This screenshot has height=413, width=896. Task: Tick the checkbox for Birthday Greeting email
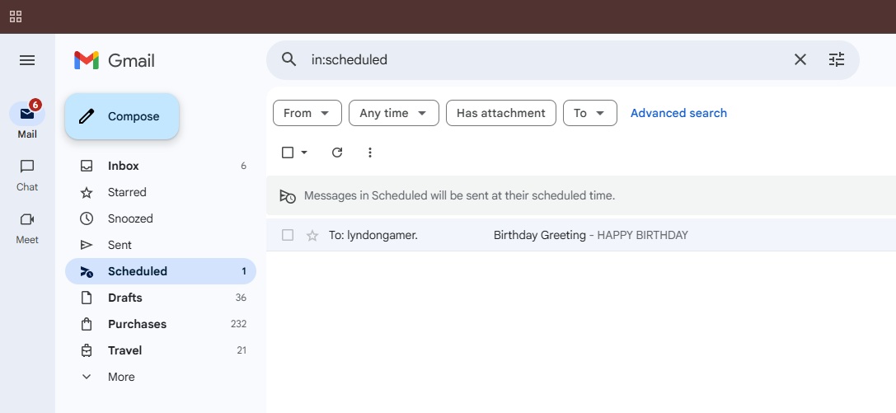pos(288,235)
